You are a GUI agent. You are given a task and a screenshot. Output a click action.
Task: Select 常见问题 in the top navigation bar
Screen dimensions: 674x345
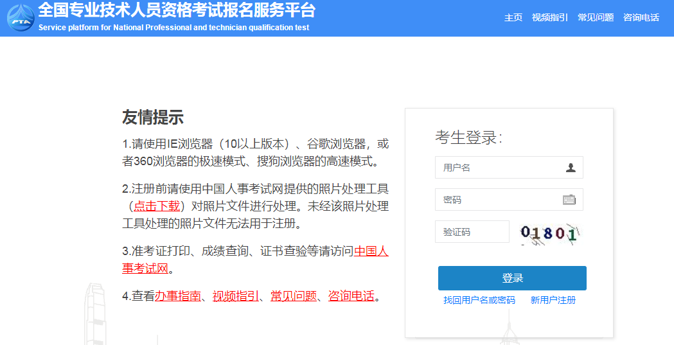point(596,17)
